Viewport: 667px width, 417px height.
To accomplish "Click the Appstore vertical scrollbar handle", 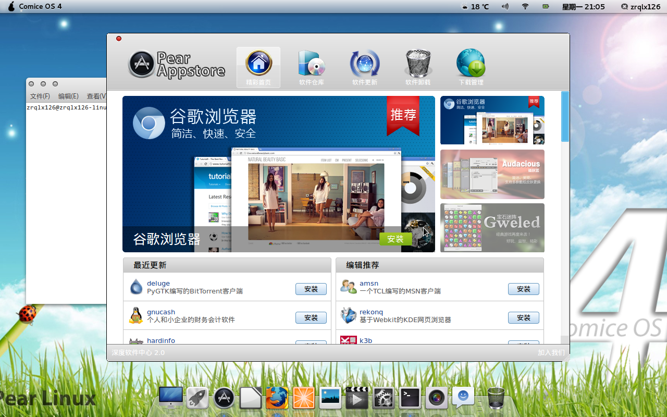I will pyautogui.click(x=565, y=116).
